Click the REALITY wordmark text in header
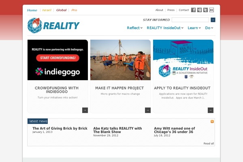 pos(62,26)
